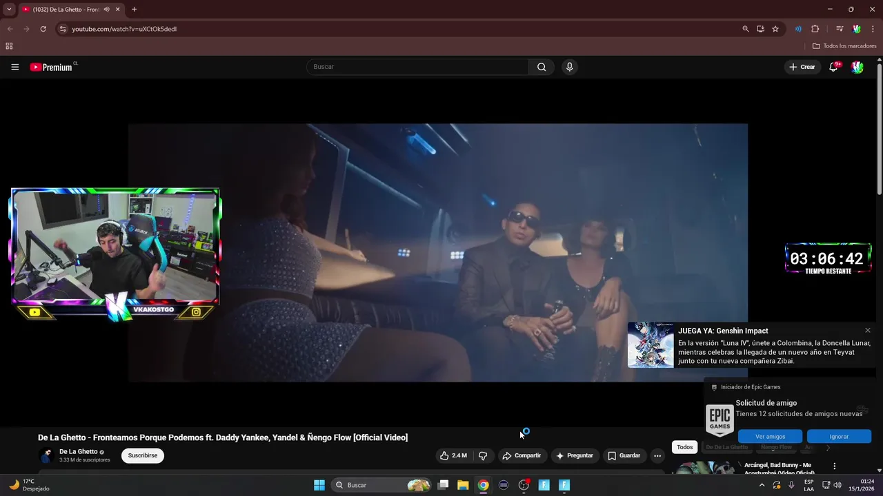This screenshot has height=496, width=883.
Task: Click the Compartir share button
Action: 522,455
